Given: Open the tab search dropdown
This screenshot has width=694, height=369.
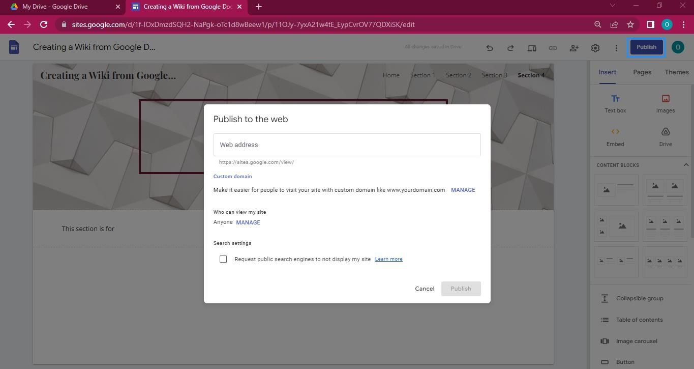Looking at the screenshot, I should click(x=612, y=6).
